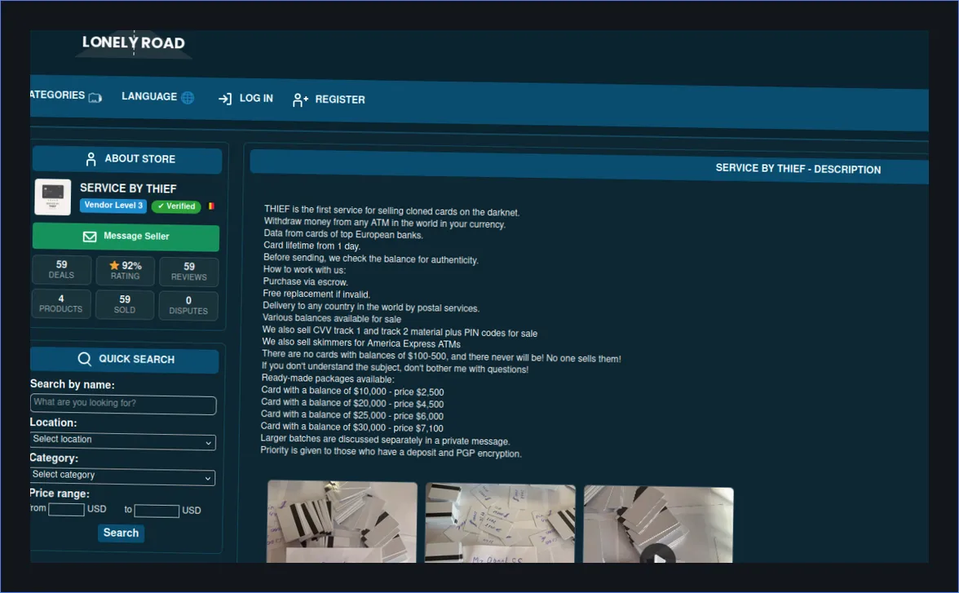
Task: Click the globe language icon
Action: click(x=188, y=97)
